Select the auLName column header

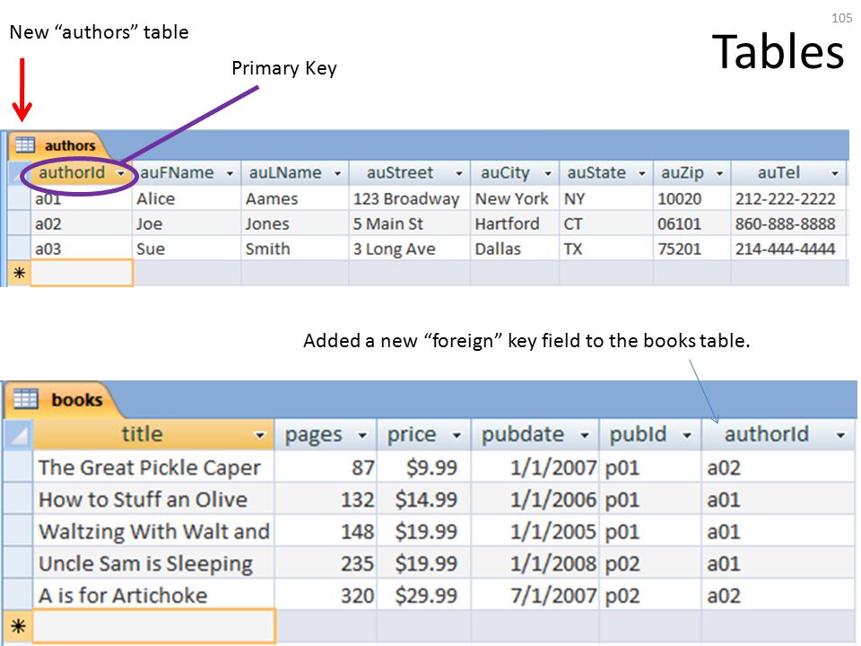coord(295,173)
